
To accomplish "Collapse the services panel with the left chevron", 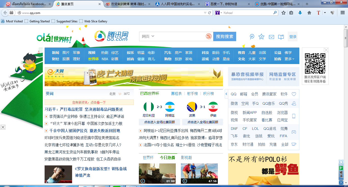I will pyautogui.click(x=226, y=94).
